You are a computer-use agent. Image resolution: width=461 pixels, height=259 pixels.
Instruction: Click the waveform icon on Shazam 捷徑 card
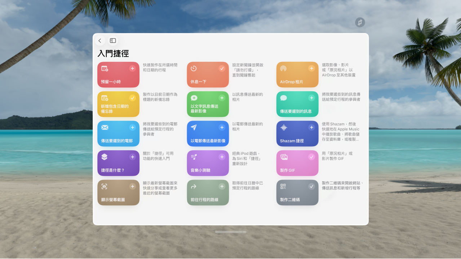point(284,128)
